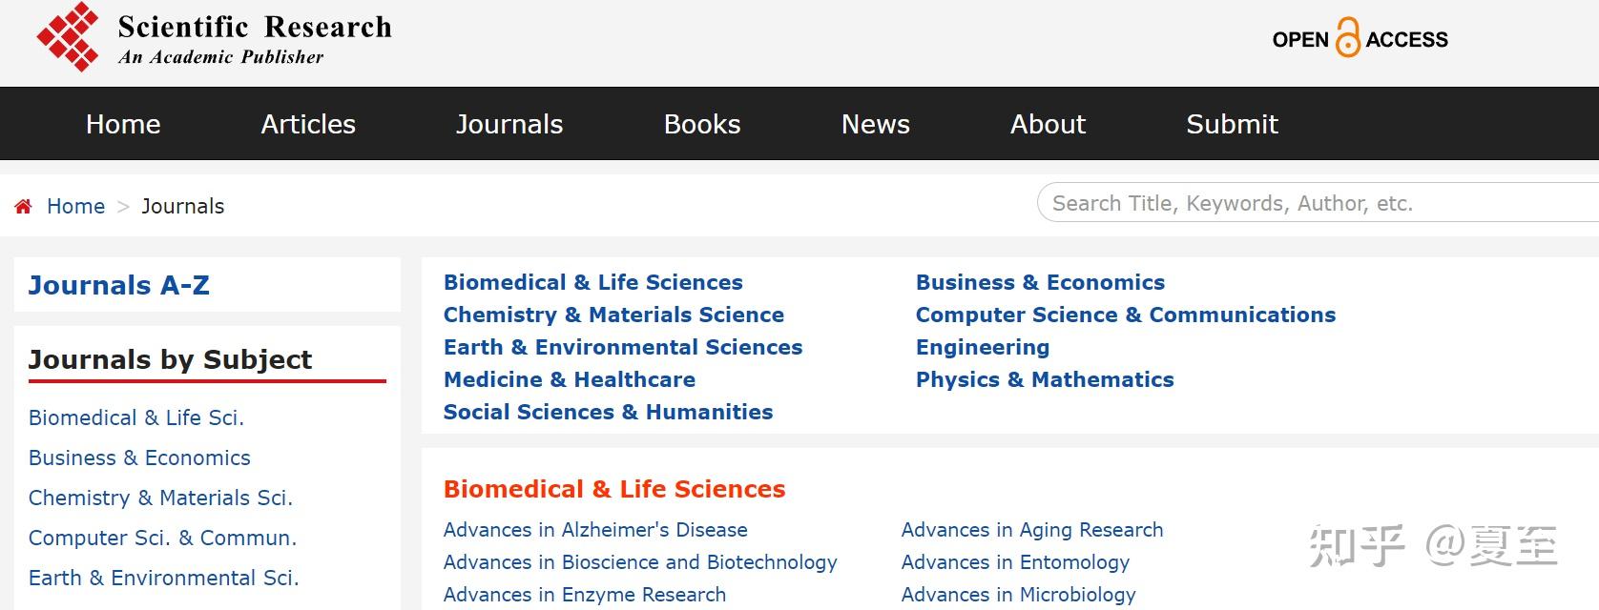Screen dimensions: 1599x610
Task: Click the Home breadcrumb link
Action: (75, 207)
